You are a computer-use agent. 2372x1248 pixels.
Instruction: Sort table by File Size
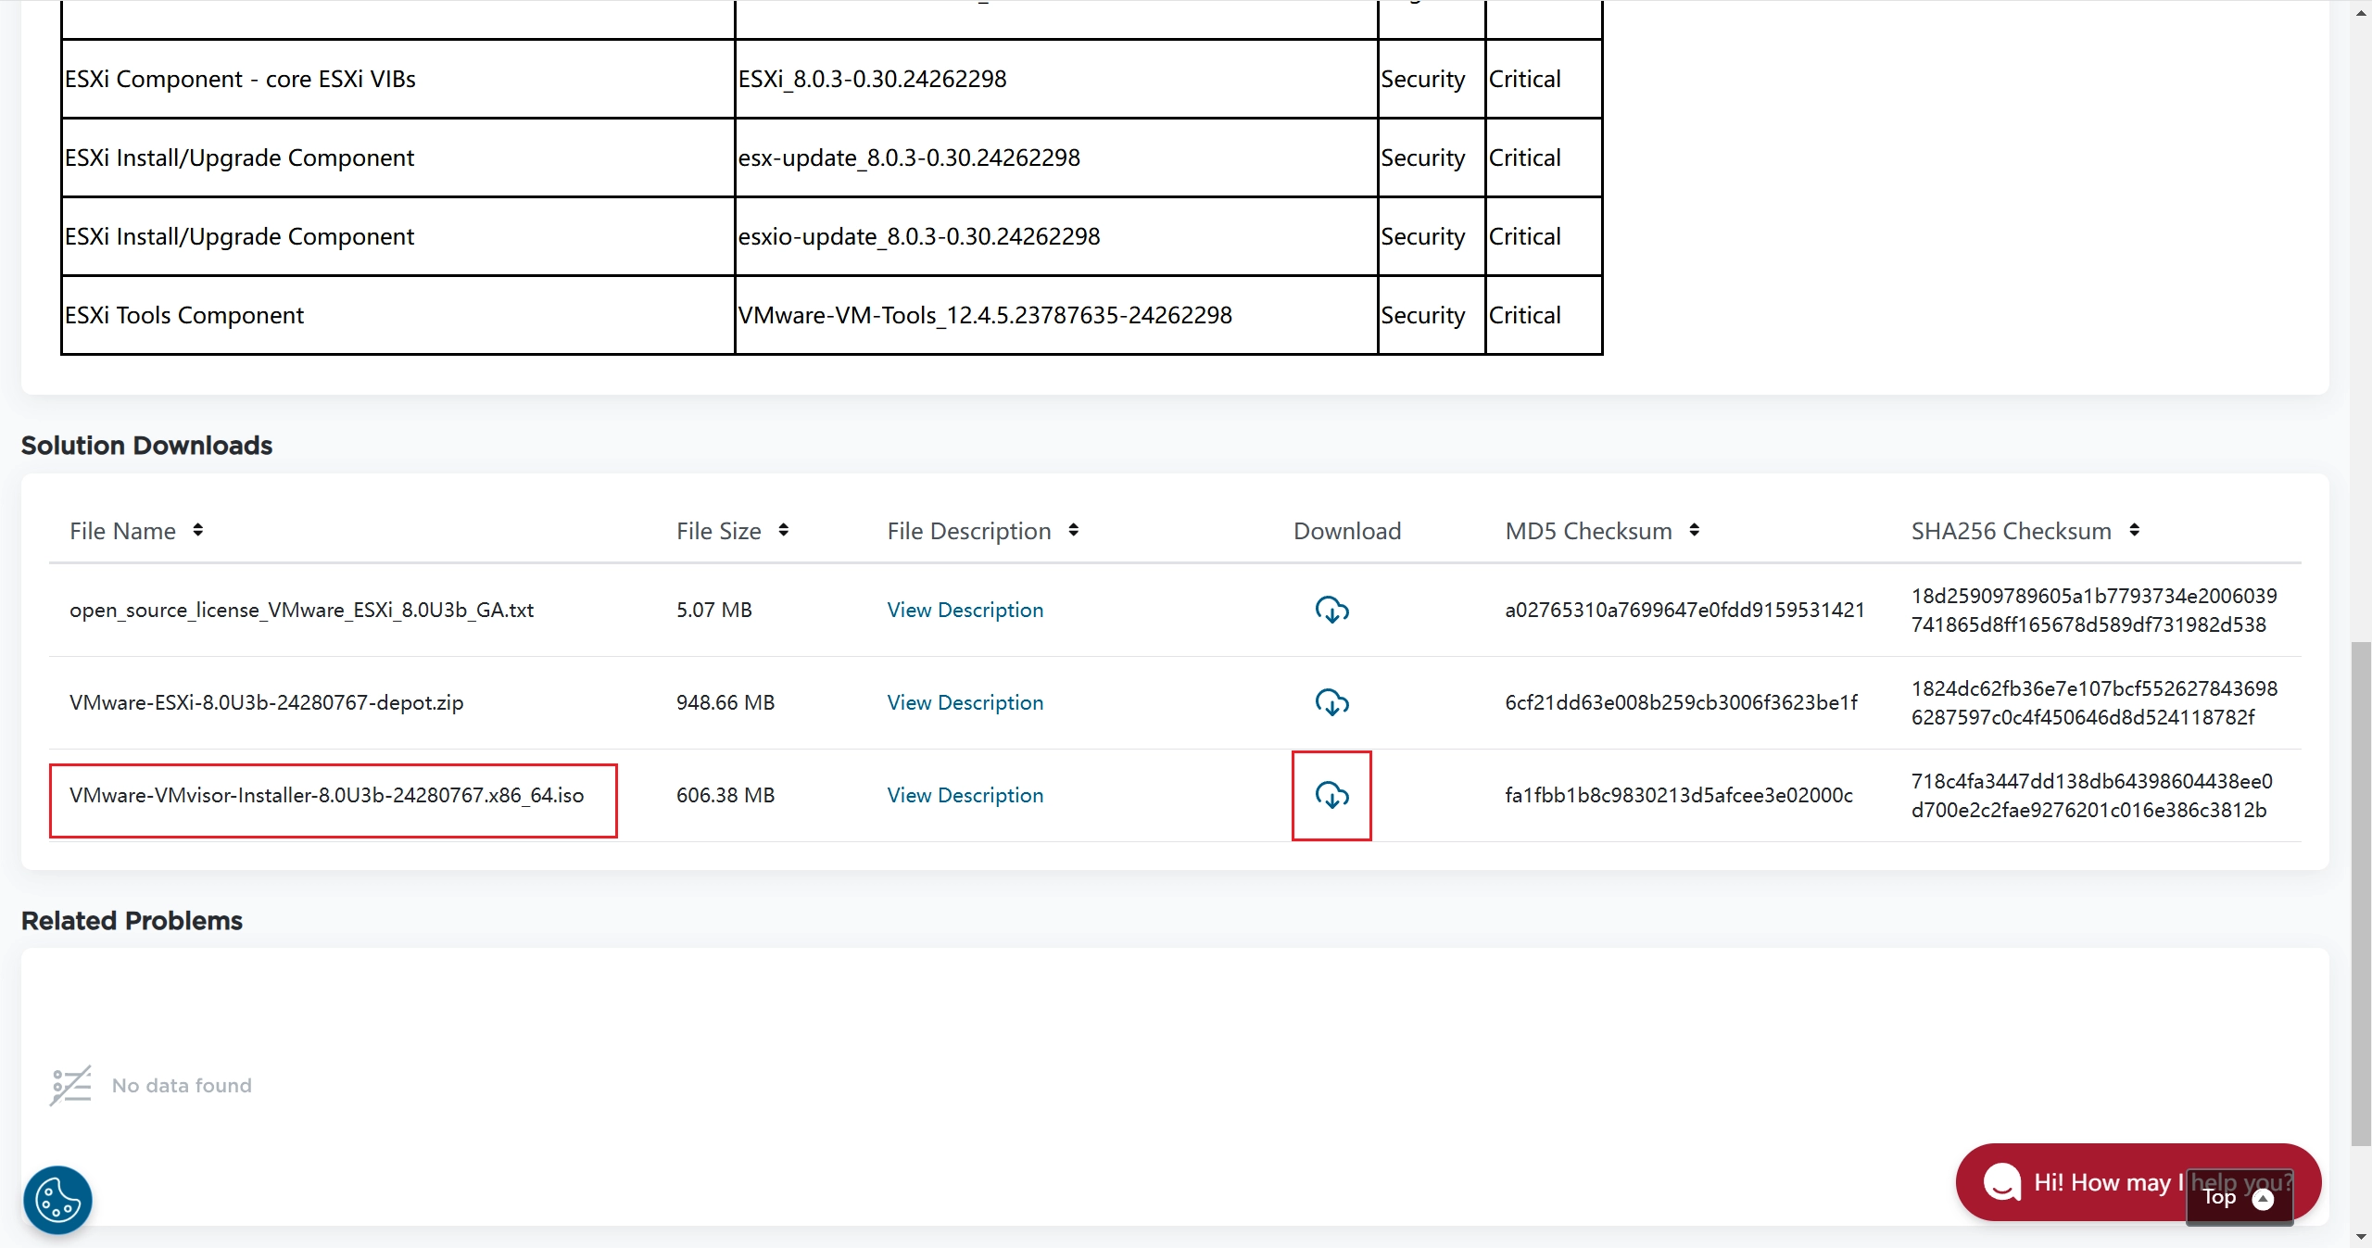(784, 530)
